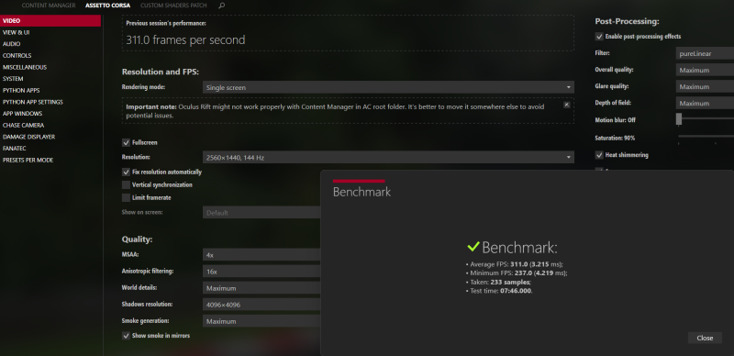
Task: Toggle Fix resolution automatically
Action: click(126, 172)
